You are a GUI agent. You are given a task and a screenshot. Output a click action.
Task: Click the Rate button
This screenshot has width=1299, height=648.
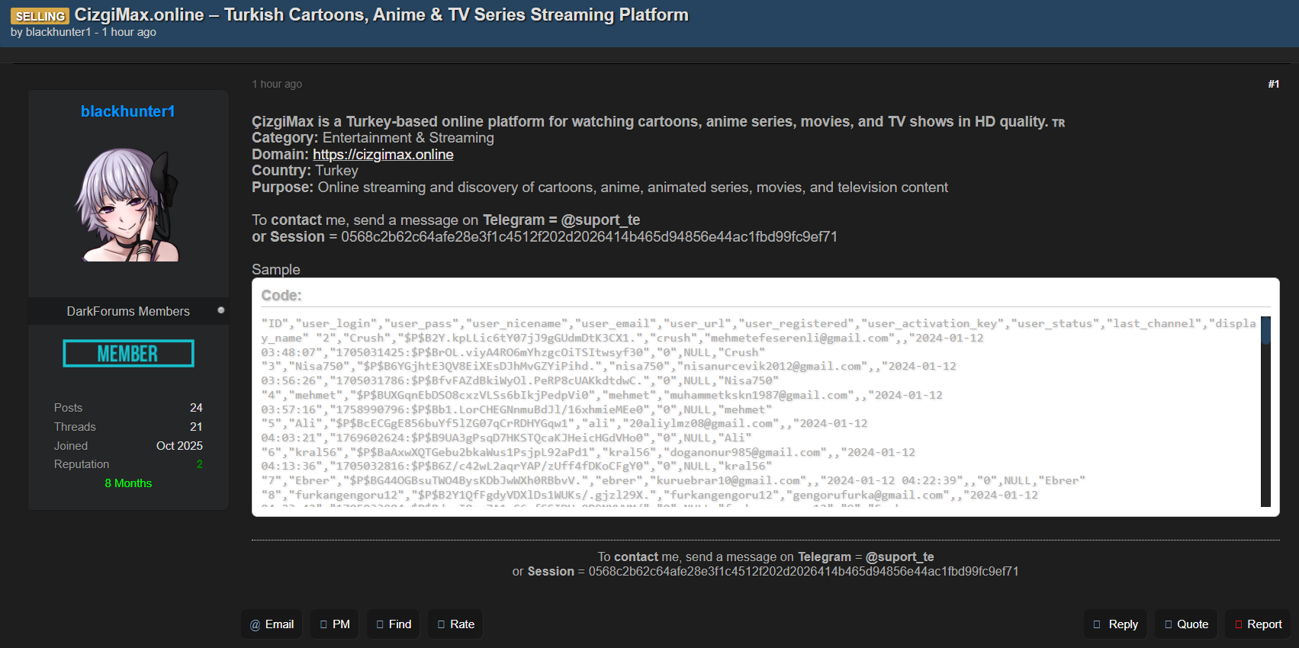pyautogui.click(x=455, y=624)
